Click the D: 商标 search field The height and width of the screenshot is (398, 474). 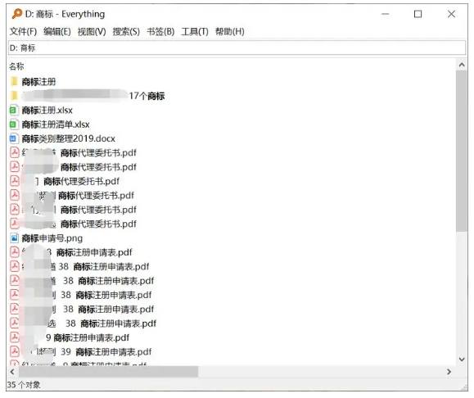237,47
